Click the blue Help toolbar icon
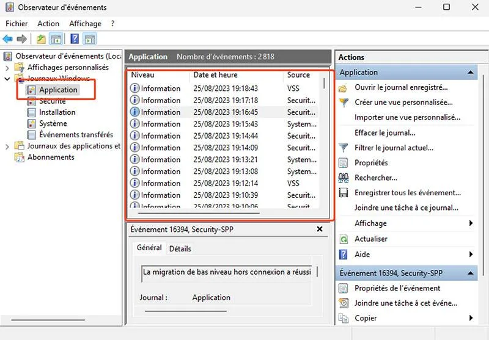The image size is (489, 340). pyautogui.click(x=75, y=38)
